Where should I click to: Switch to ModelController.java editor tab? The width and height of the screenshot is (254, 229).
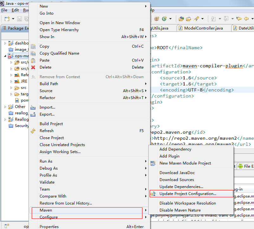tap(204, 28)
